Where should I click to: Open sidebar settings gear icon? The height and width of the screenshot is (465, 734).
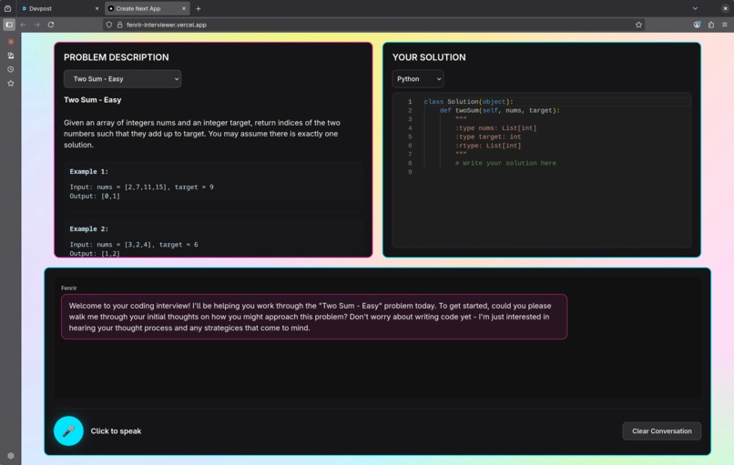pos(10,455)
